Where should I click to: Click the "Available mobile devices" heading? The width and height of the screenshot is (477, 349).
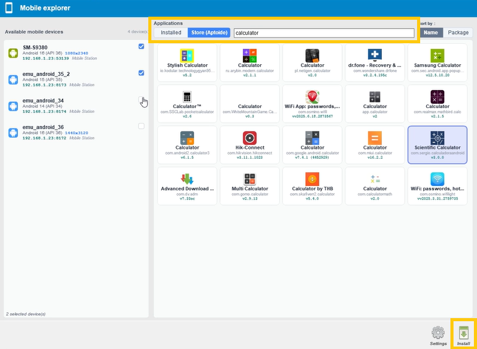[x=34, y=32]
